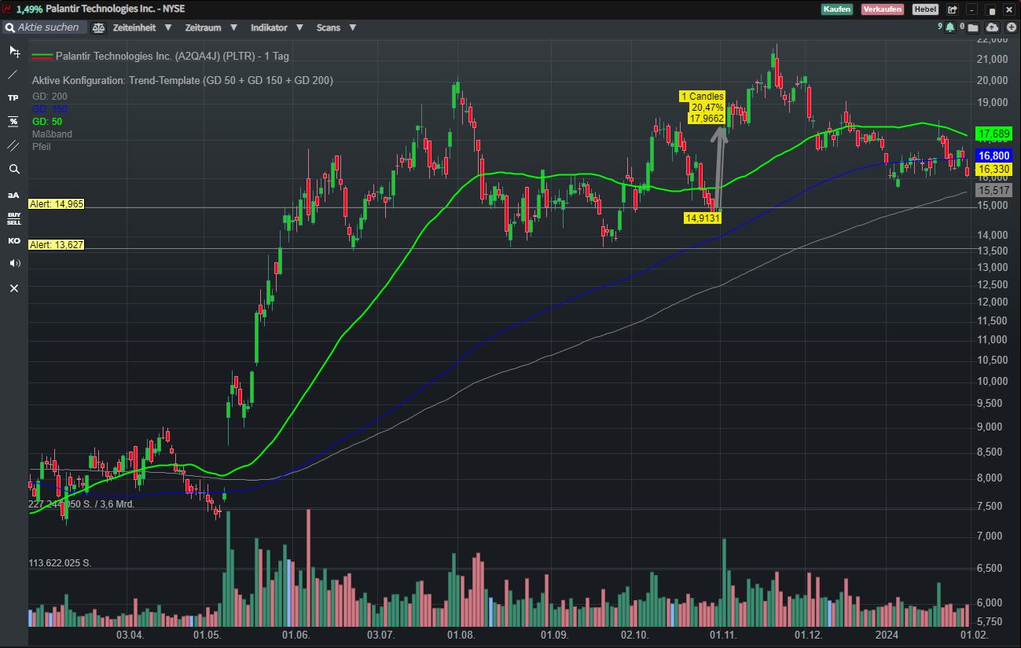Select the cursor crosshair tool

14,52
